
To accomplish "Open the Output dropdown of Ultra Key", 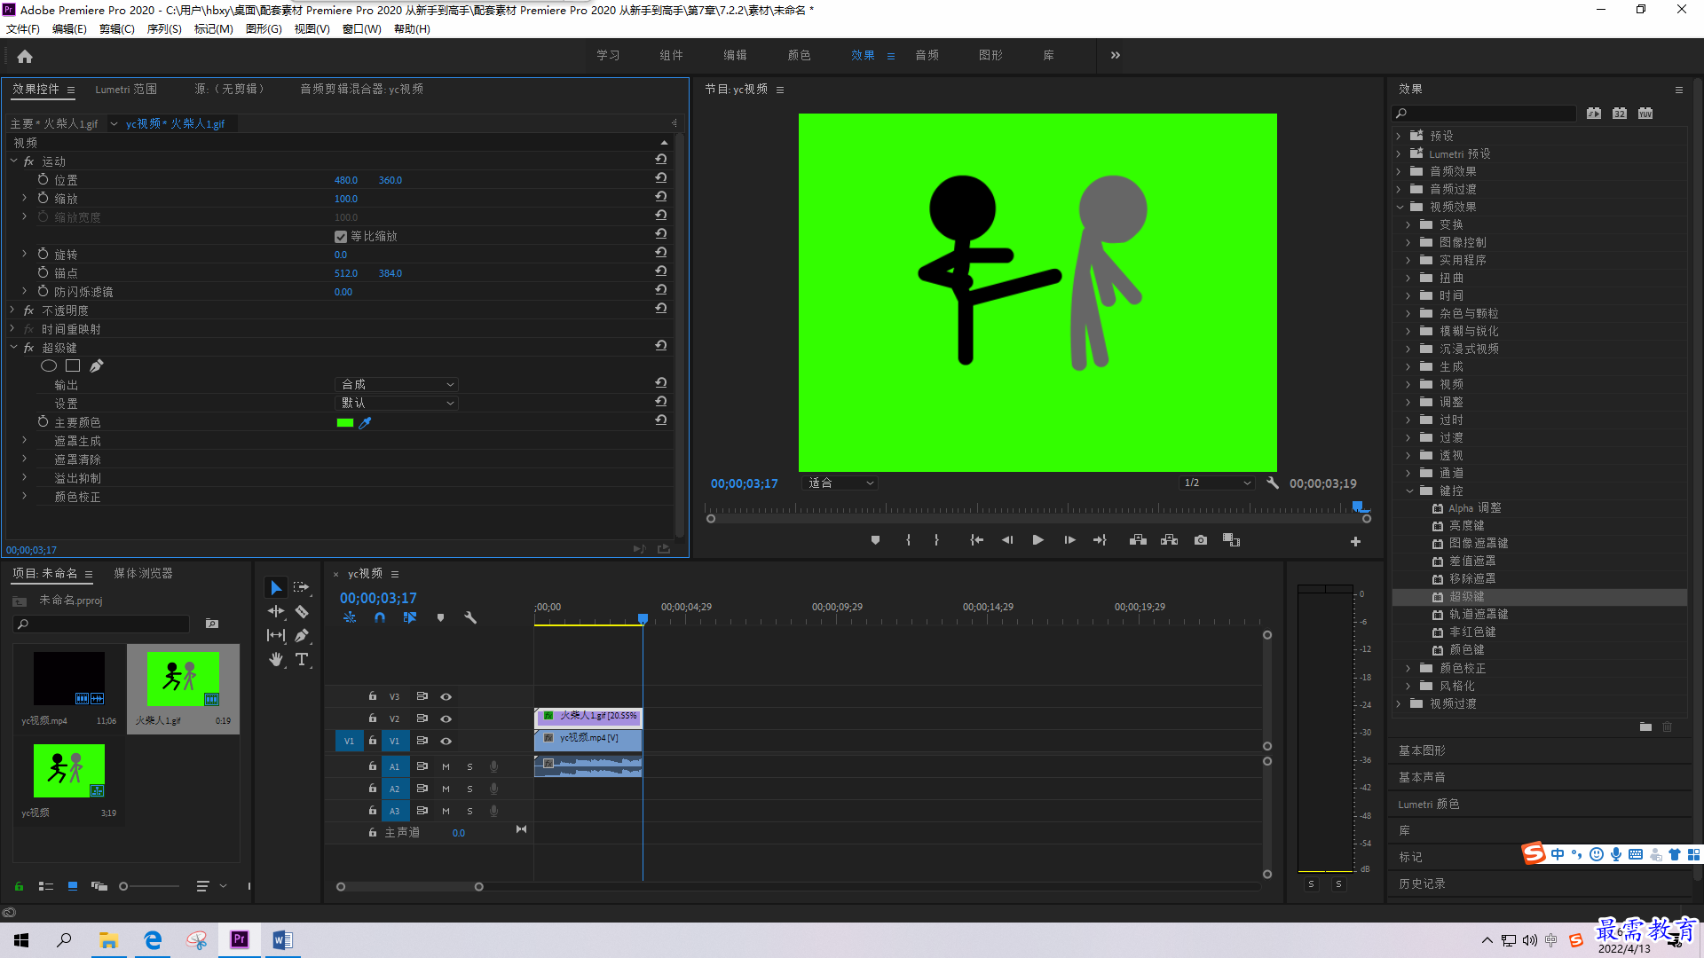I will (x=397, y=384).
